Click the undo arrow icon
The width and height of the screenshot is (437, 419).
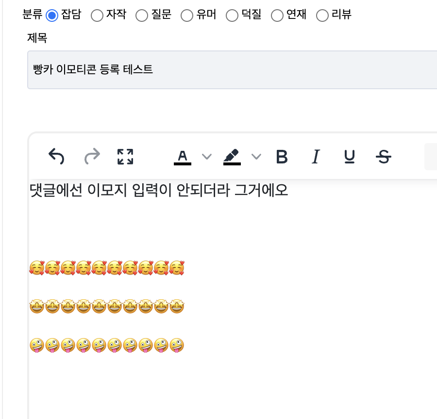tap(56, 157)
